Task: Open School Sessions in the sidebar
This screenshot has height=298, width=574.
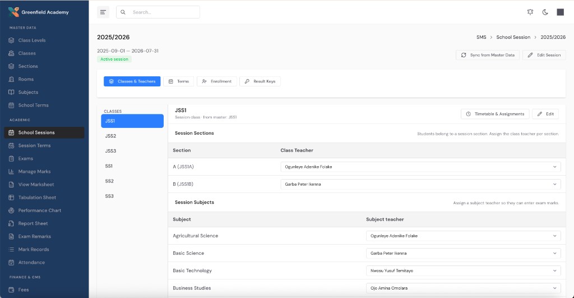Action: pyautogui.click(x=44, y=132)
